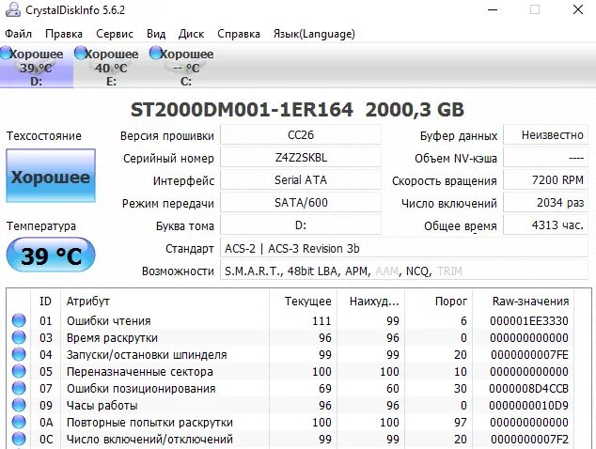Click the Атрибут column header

point(165,302)
